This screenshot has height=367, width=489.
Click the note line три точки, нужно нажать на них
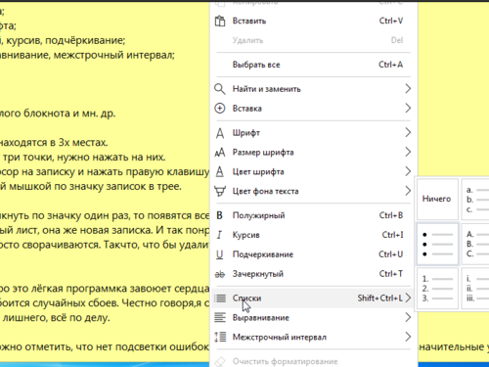click(x=84, y=158)
